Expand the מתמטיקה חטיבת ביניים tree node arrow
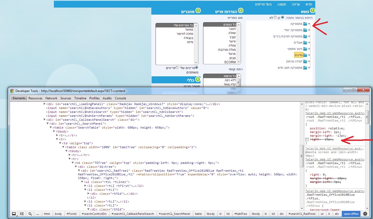Screen dimensions: 373x219 [x=309, y=36]
